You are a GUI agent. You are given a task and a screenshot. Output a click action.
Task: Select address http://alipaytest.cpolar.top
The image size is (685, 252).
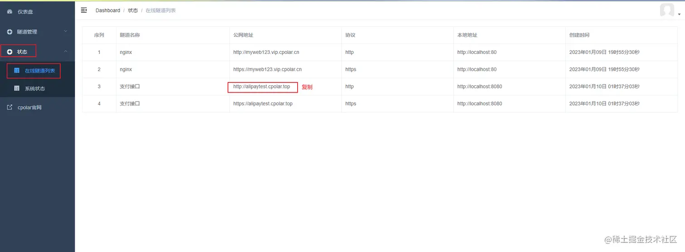261,87
